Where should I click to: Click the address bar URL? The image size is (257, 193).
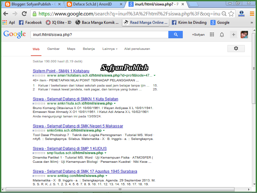click(x=129, y=14)
